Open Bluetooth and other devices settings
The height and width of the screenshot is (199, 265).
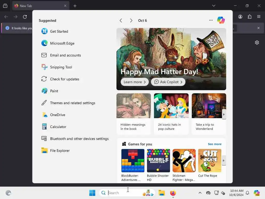(x=75, y=139)
